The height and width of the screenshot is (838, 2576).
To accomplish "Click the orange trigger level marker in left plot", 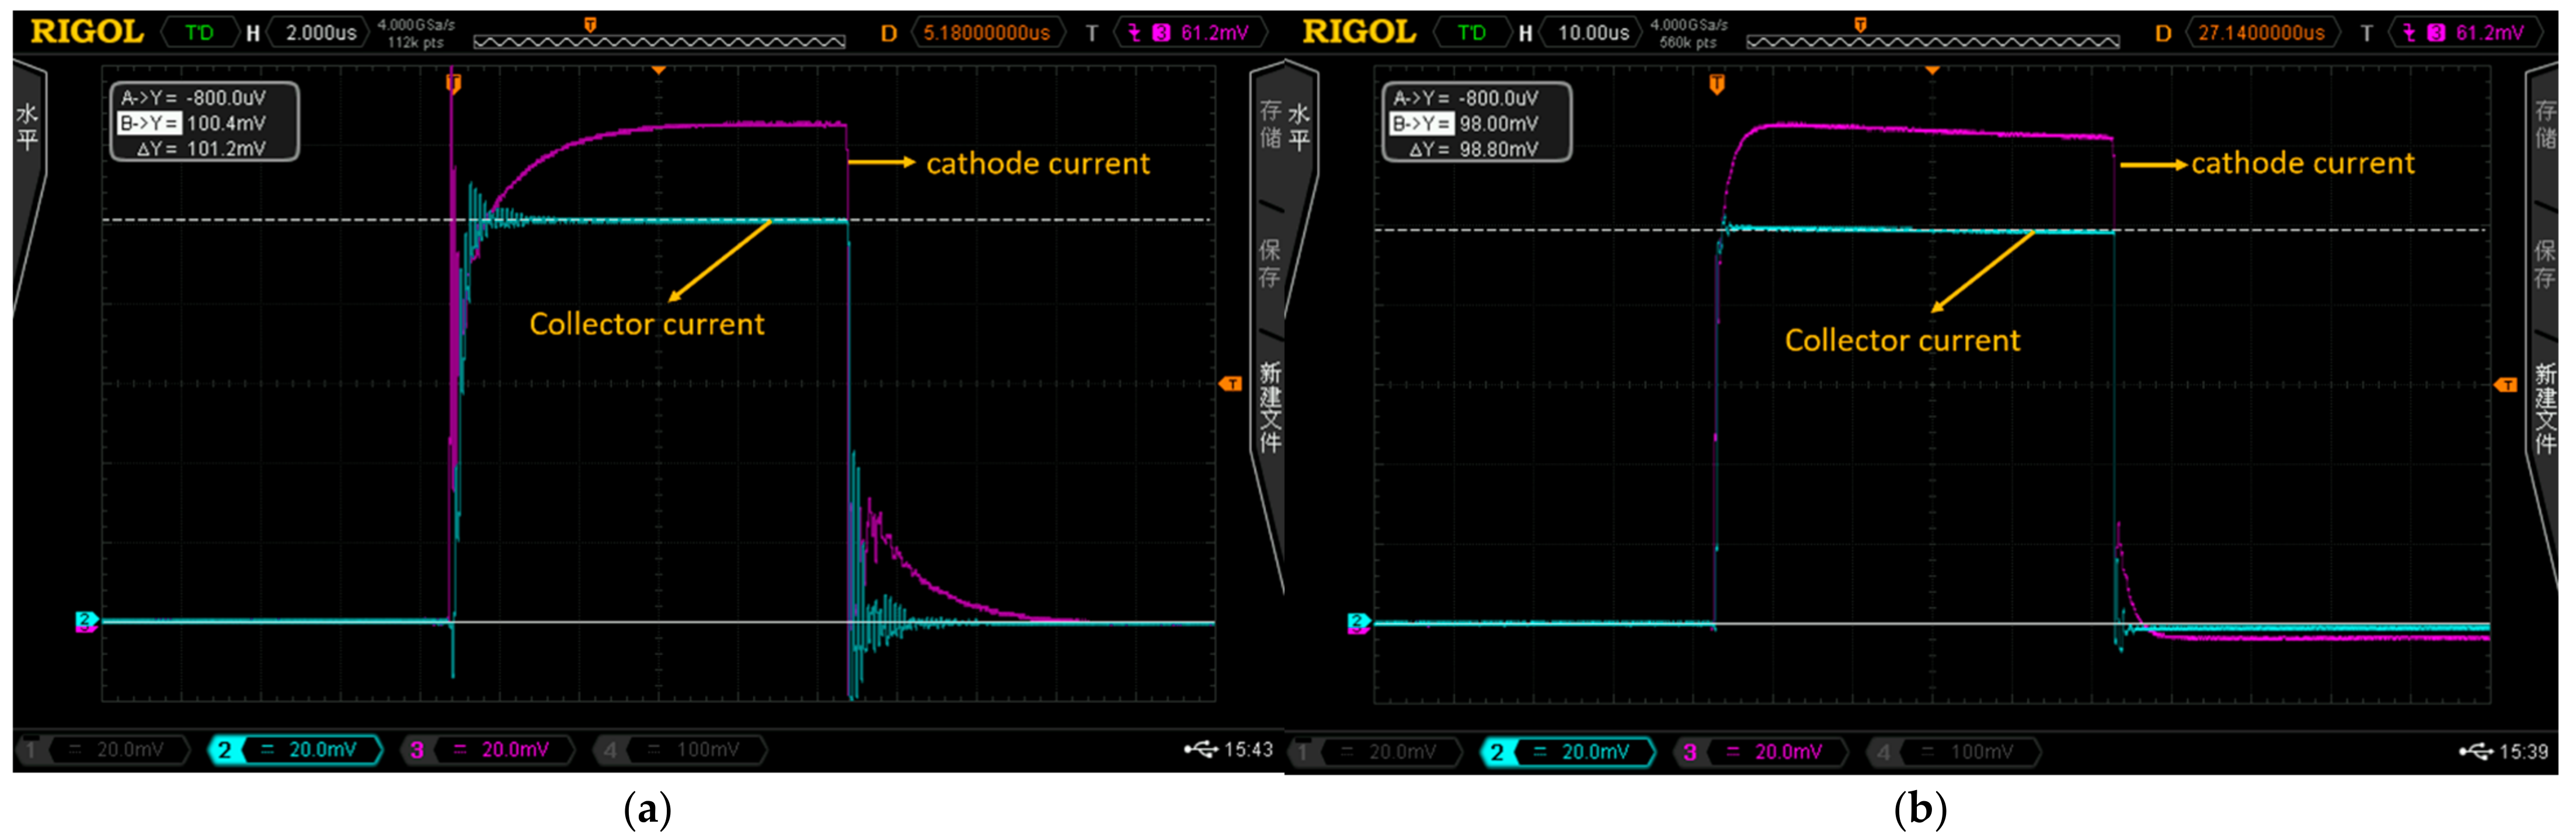I will [1231, 384].
